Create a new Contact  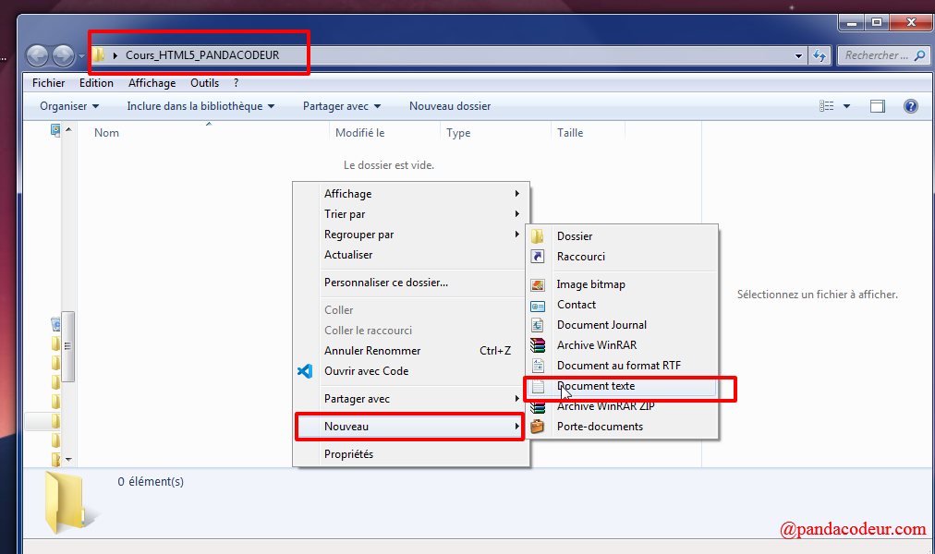tap(622, 305)
